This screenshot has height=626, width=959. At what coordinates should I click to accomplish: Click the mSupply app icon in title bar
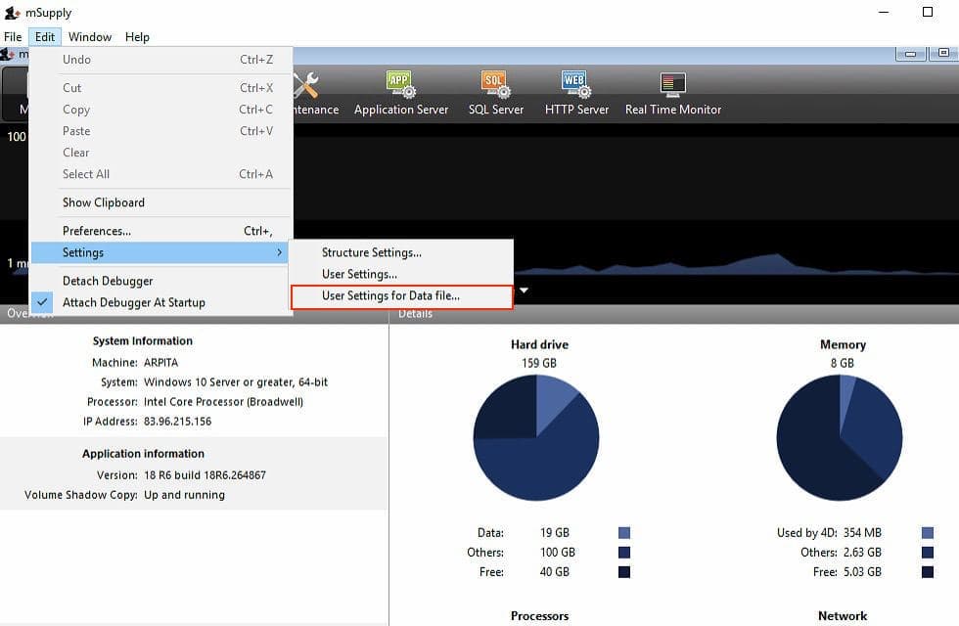tap(12, 13)
